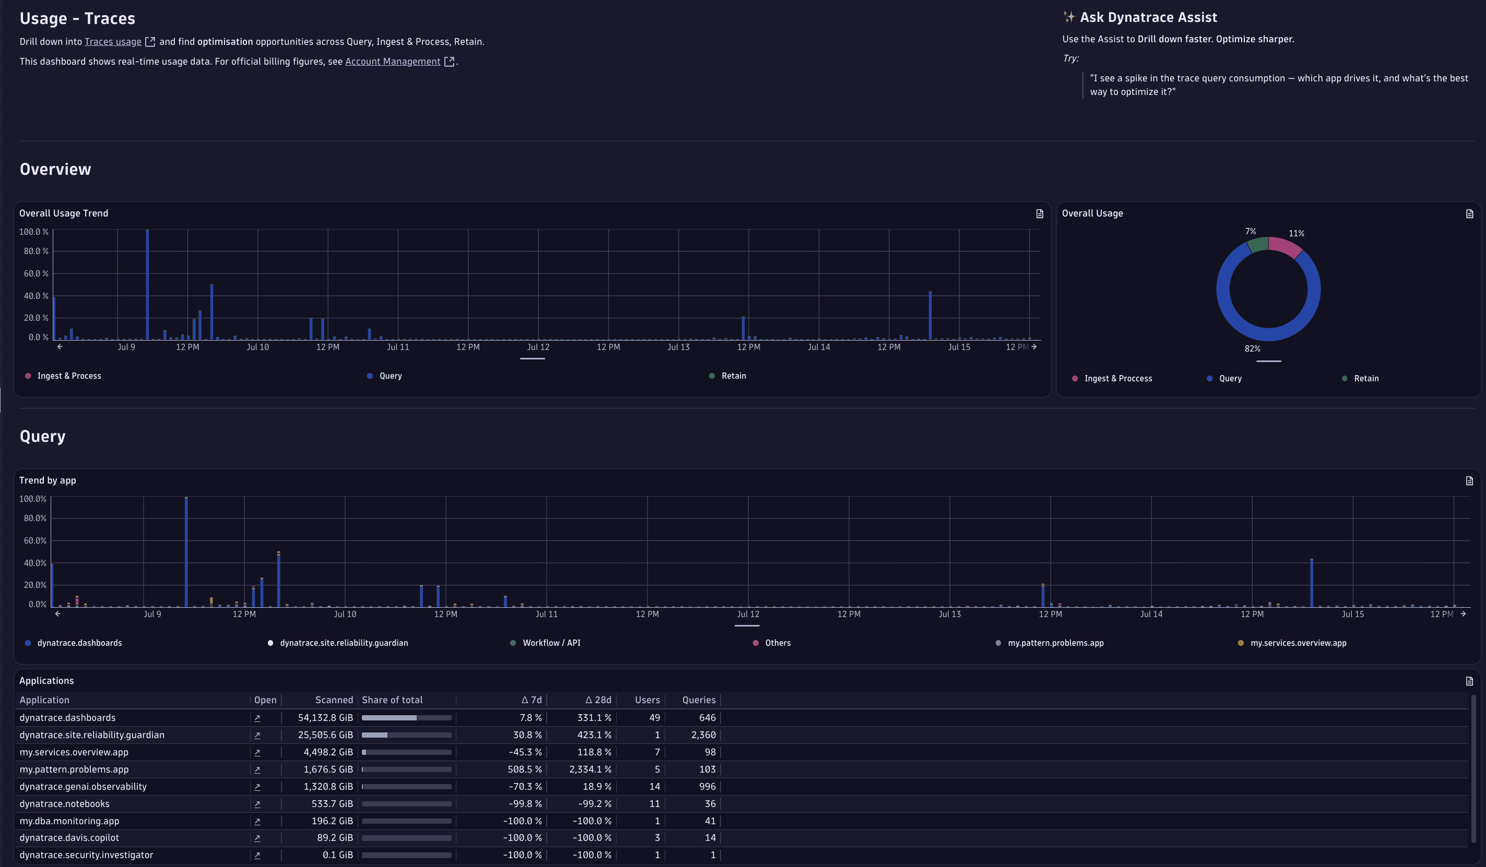The image size is (1486, 867).
Task: Toggle Workflow / API series in Trend by app legend
Action: pyautogui.click(x=546, y=643)
